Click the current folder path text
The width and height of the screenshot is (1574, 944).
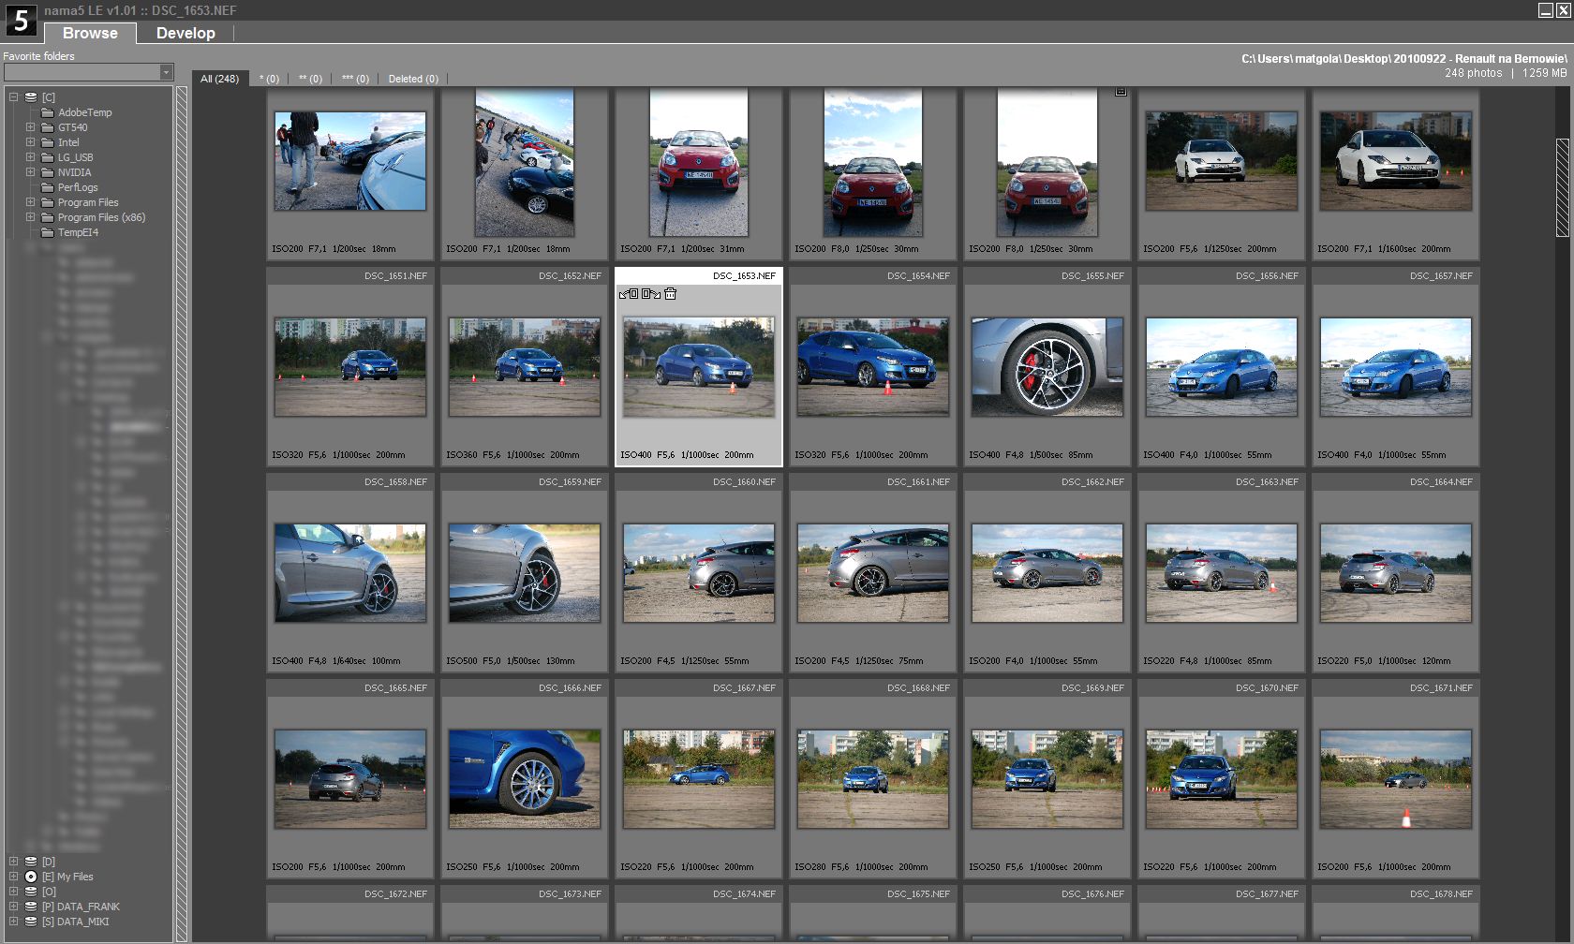pos(1404,58)
